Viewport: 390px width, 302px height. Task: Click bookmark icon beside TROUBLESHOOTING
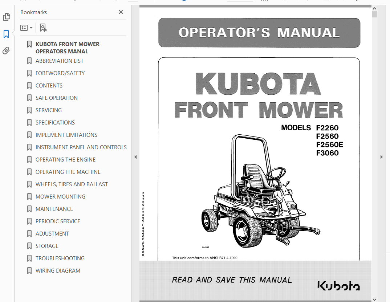tap(29, 258)
